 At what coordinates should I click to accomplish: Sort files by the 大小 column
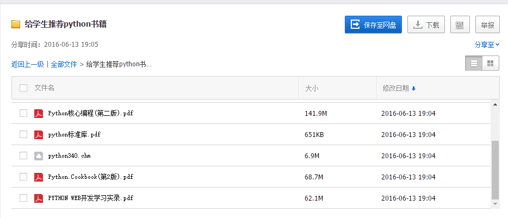click(x=312, y=88)
